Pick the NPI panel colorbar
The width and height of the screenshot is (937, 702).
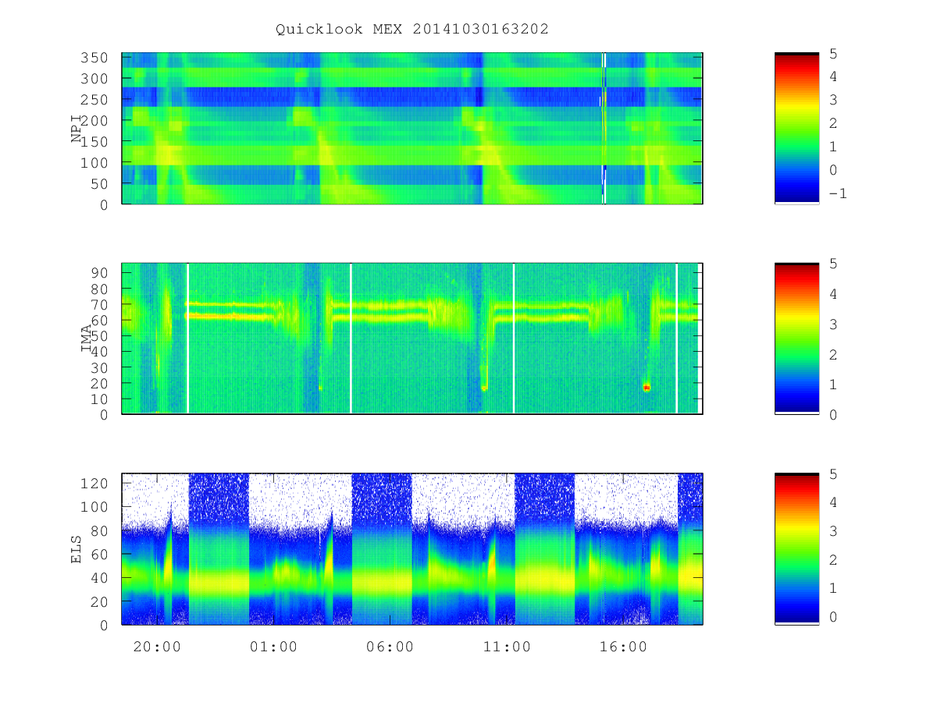(796, 129)
